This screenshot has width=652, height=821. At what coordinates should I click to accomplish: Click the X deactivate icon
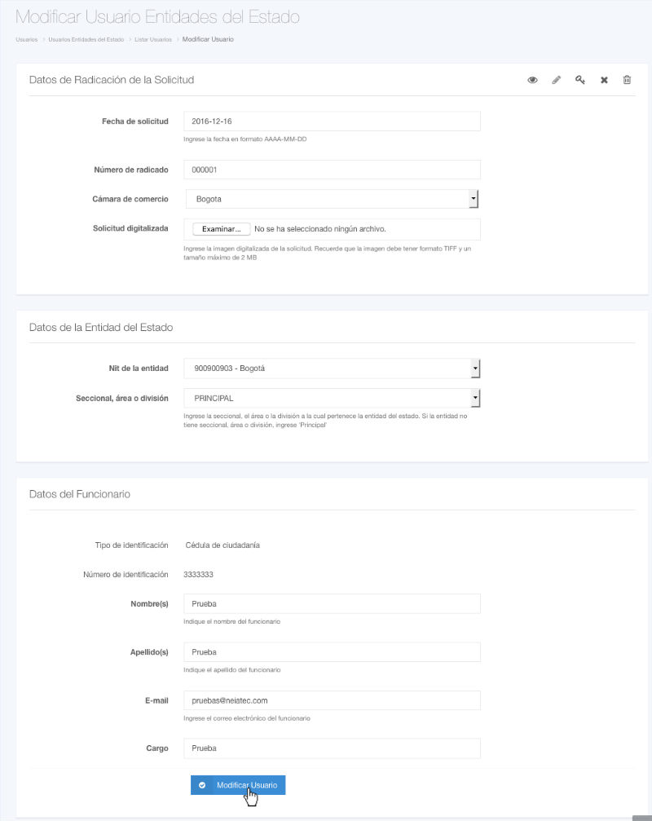coord(604,80)
